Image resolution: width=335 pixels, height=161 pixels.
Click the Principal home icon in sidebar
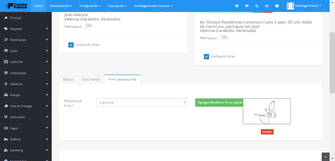tap(6, 18)
